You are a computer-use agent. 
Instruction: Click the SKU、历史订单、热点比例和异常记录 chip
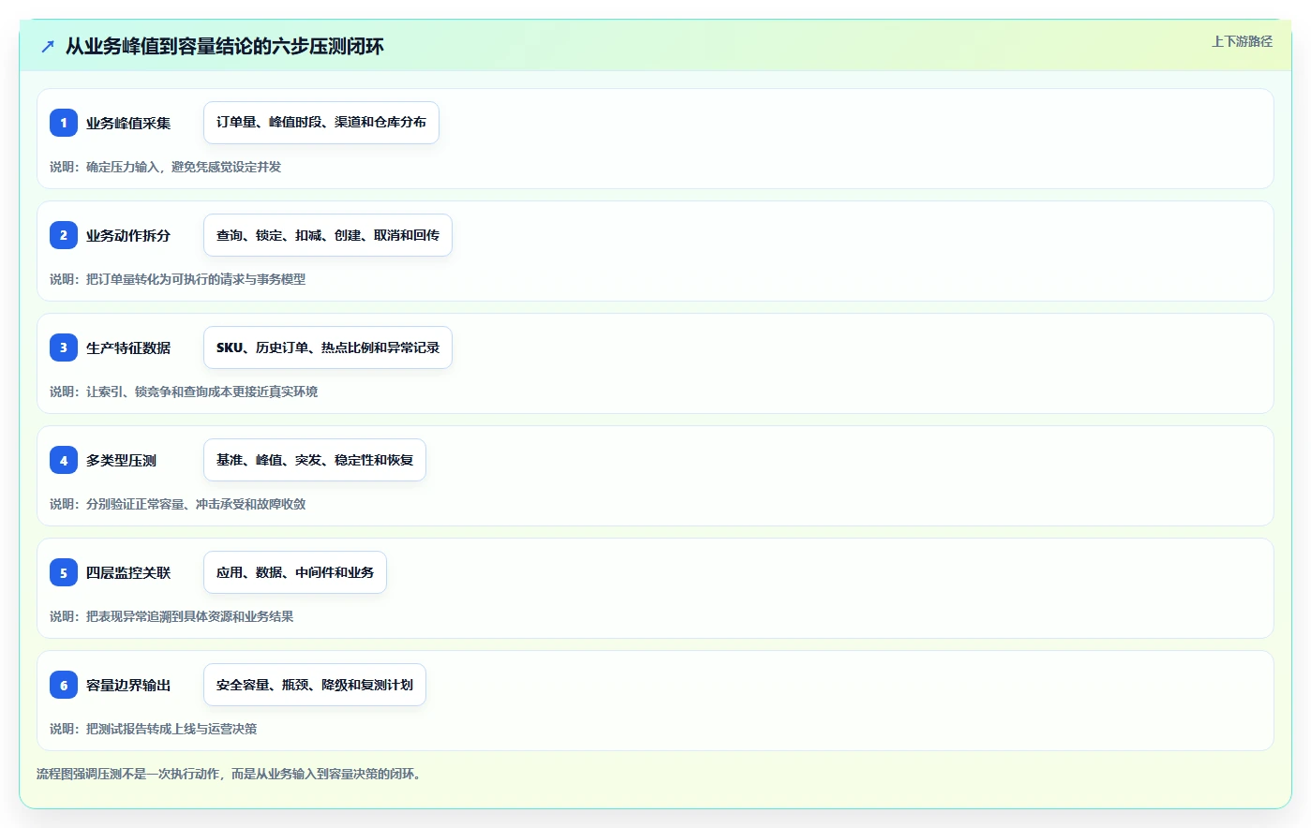point(328,347)
